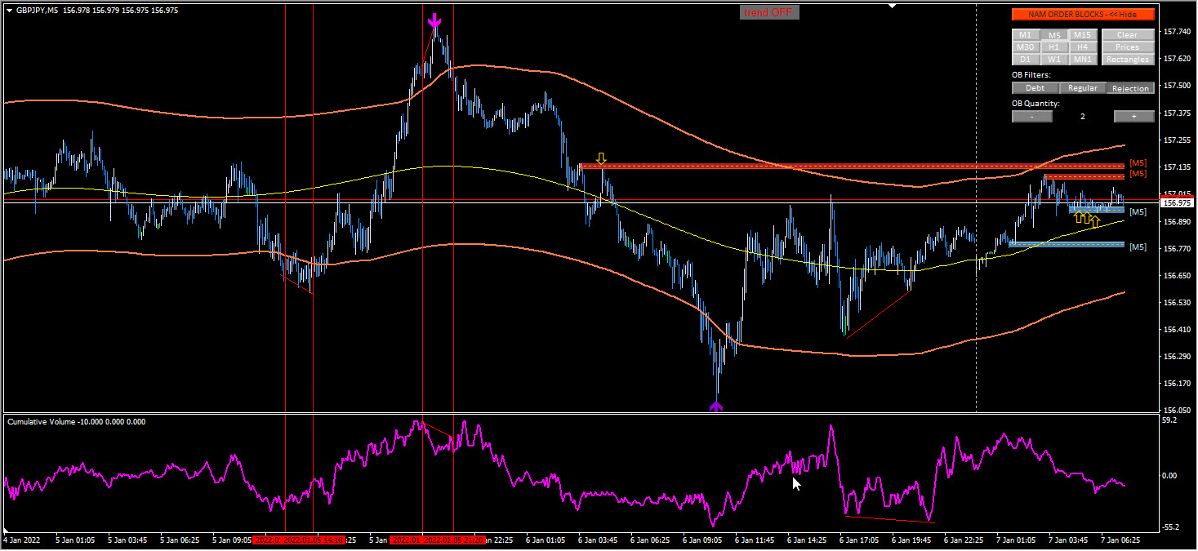Toggle the Rectangles button

[x=1128, y=60]
